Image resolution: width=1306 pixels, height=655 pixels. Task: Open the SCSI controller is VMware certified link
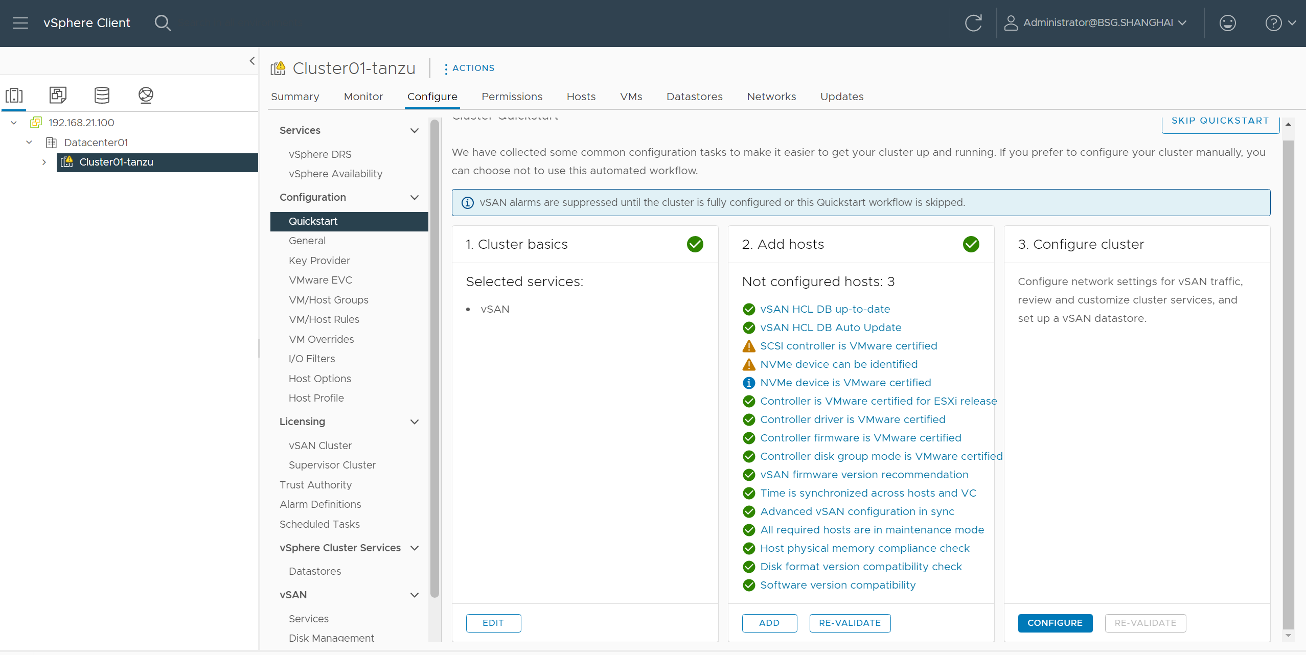(x=849, y=346)
